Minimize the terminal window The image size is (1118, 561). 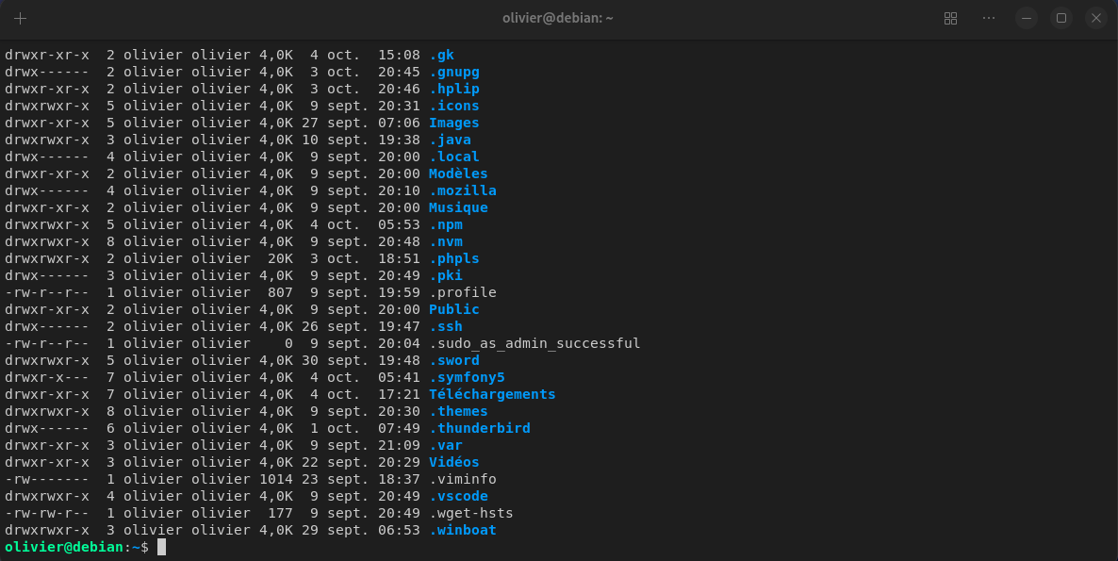[x=1026, y=19]
